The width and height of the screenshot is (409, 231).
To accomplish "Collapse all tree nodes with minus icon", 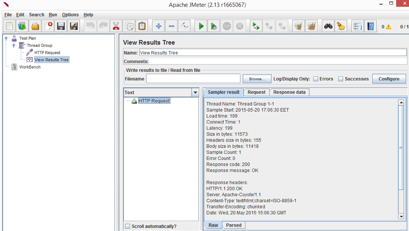I will tap(172, 26).
